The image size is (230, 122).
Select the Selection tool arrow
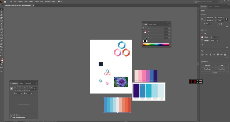(x=2, y=9)
